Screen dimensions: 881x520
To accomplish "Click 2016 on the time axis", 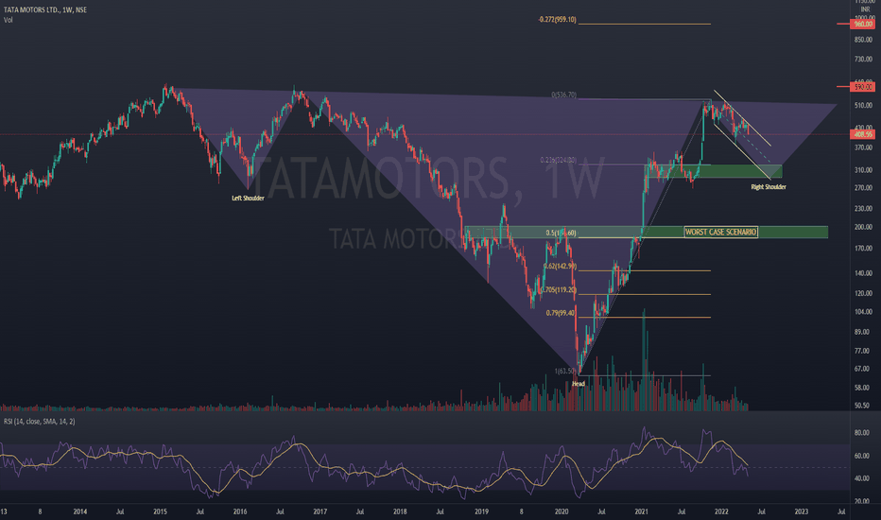I will pos(240,511).
